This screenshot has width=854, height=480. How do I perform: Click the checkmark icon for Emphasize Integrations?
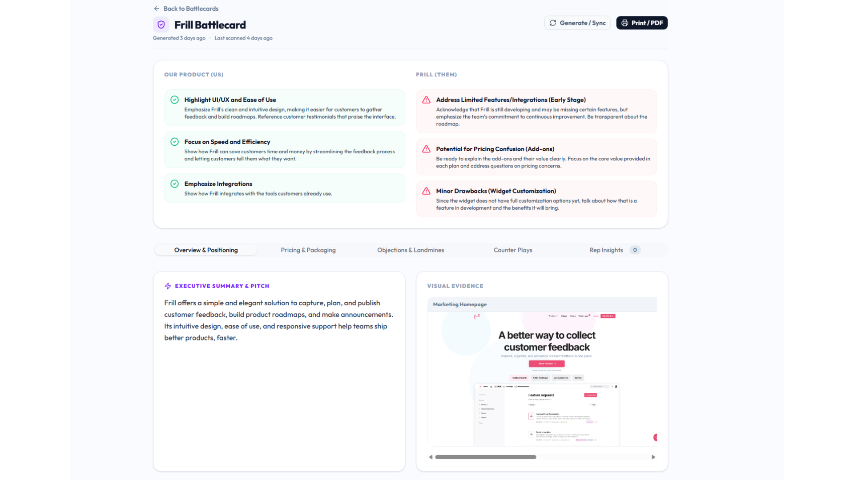(174, 184)
